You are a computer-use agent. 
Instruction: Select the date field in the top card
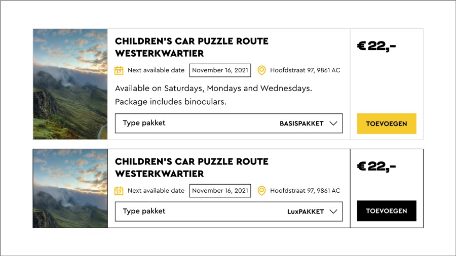tap(220, 70)
